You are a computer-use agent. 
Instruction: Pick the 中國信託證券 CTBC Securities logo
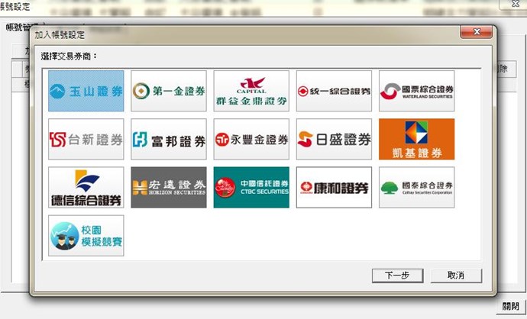tap(251, 187)
